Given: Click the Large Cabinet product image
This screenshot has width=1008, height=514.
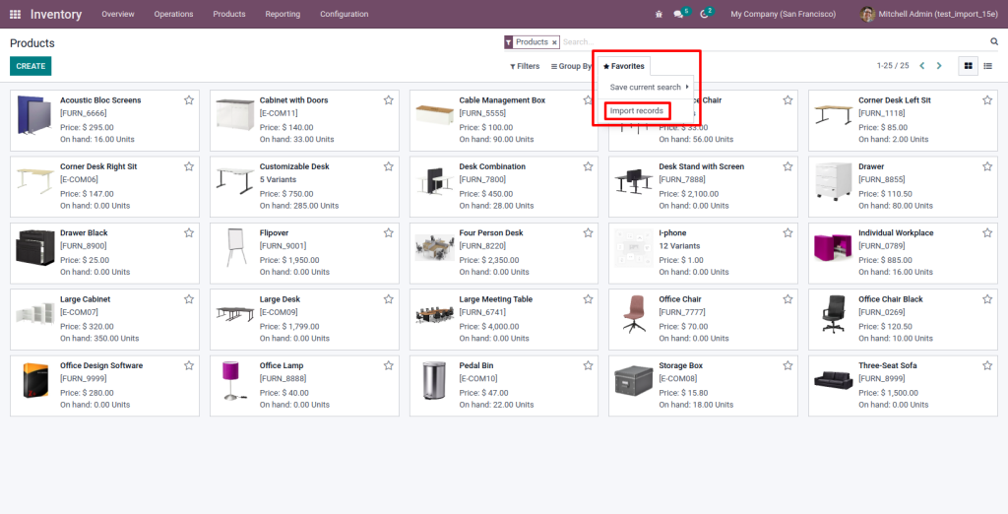Looking at the screenshot, I should pyautogui.click(x=34, y=313).
